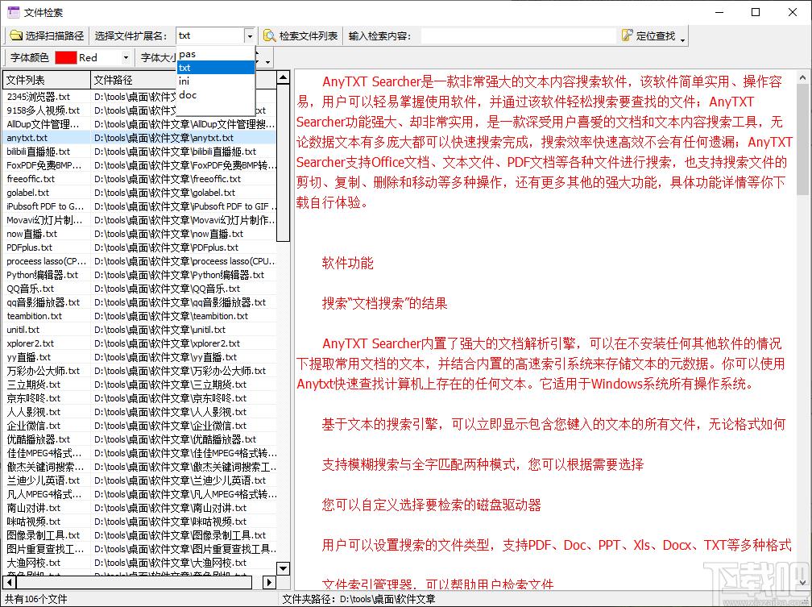
Task: Click file list scroll up arrow
Action: [283, 78]
